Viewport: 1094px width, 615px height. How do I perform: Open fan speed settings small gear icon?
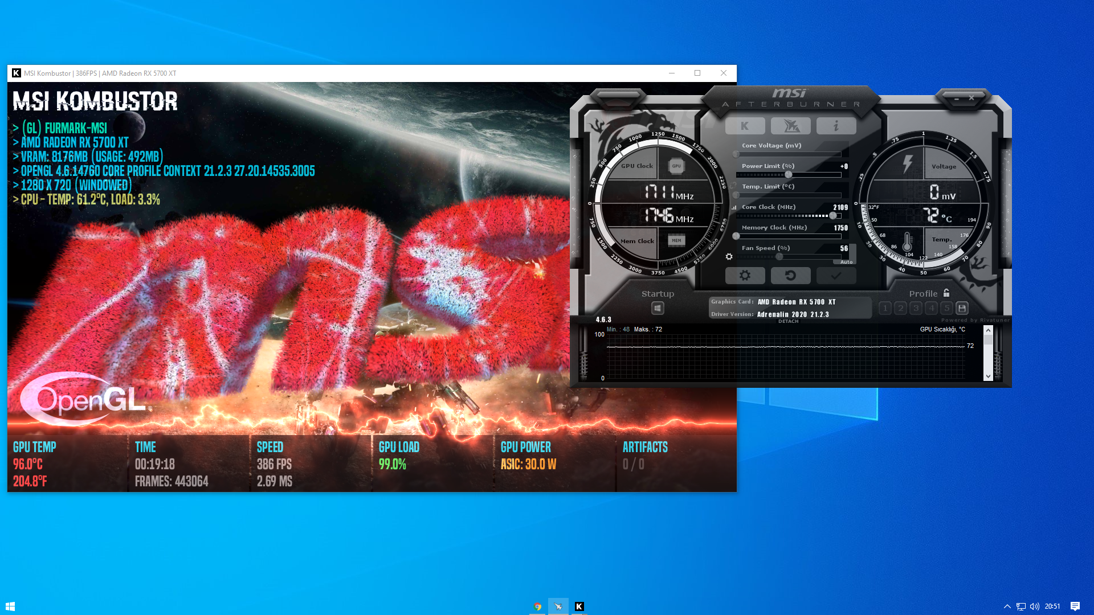pos(729,257)
